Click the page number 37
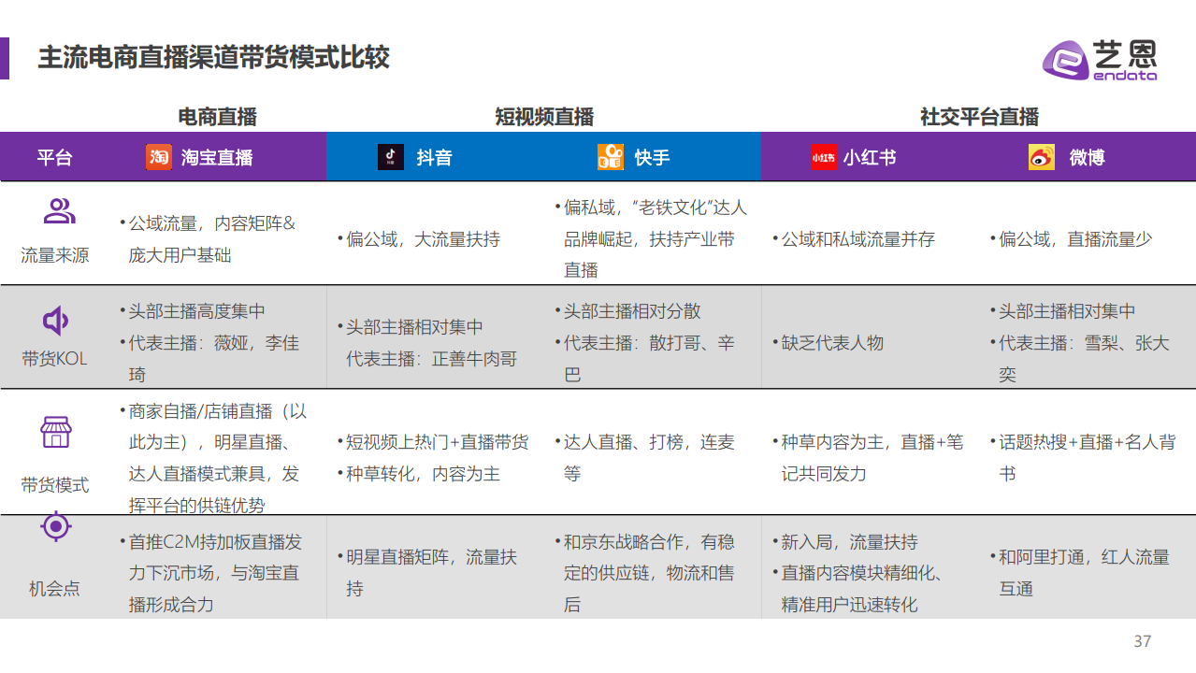This screenshot has height=673, width=1196. 1142,641
